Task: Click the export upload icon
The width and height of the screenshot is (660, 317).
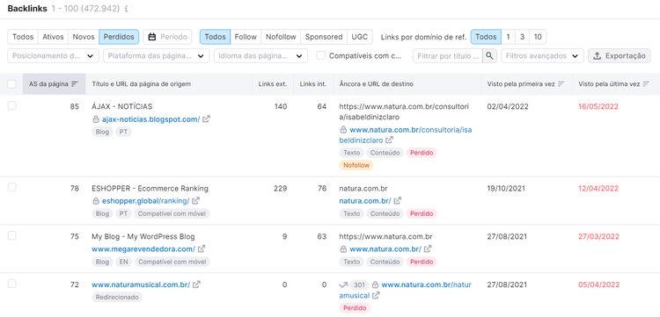Action: [597, 56]
